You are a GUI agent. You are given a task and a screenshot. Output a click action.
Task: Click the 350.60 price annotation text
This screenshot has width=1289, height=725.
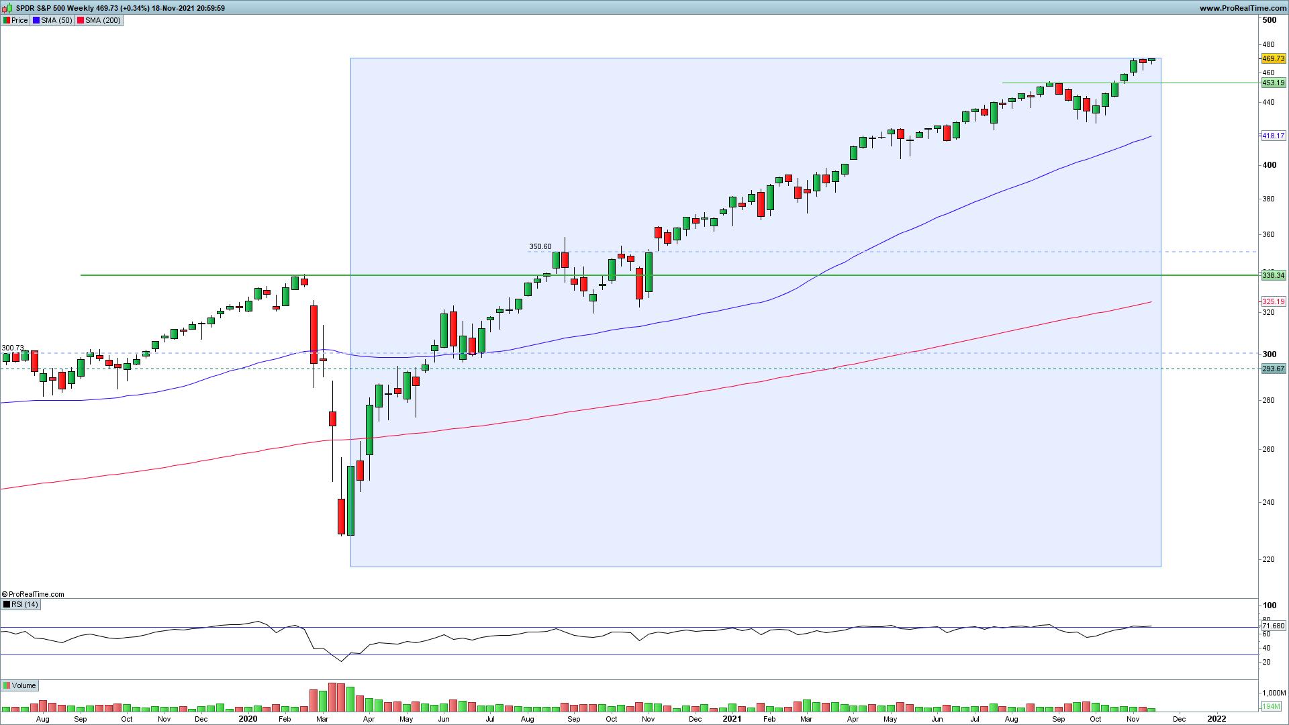tap(540, 246)
